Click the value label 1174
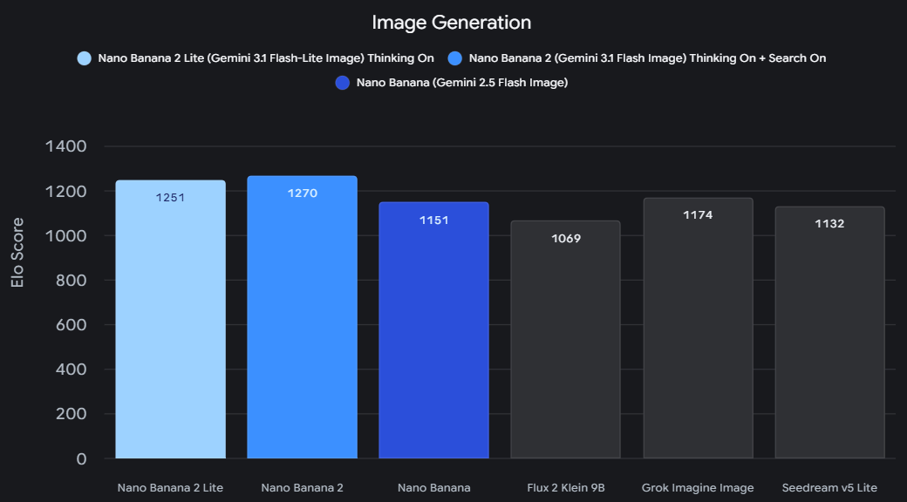907x502 pixels. tap(699, 215)
